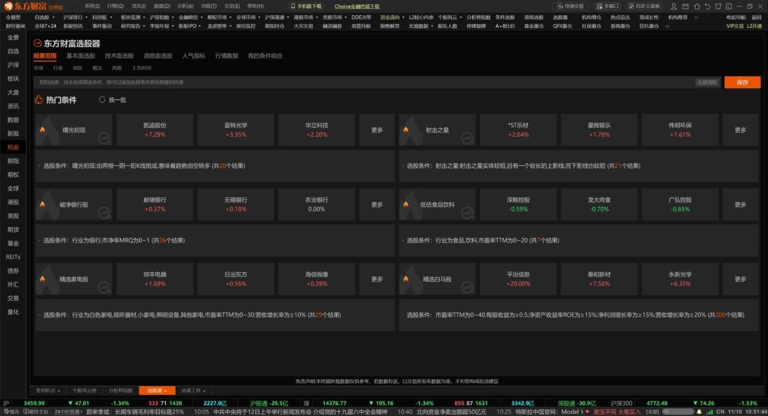Open the 行情(Q) menu
768x416 pixels.
click(x=115, y=6)
